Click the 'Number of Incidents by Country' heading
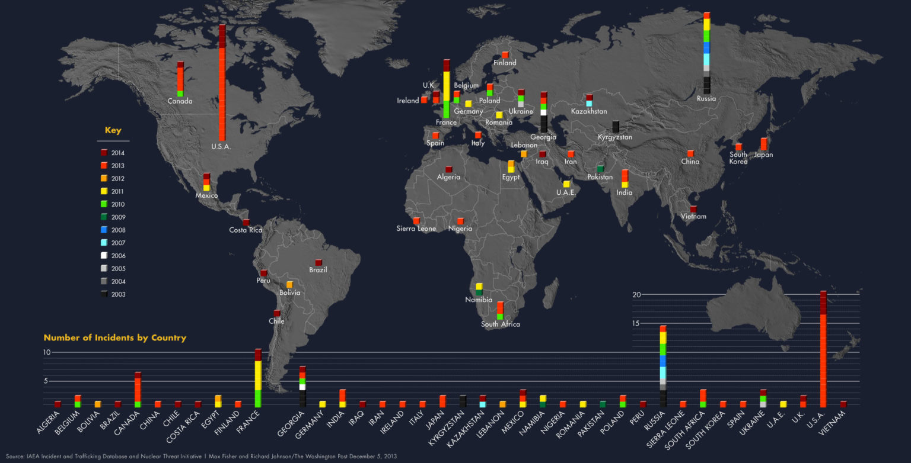 pyautogui.click(x=115, y=337)
